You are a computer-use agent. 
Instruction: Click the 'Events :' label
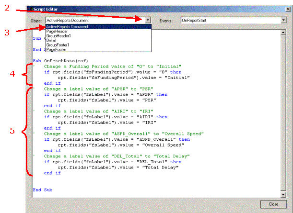point(166,21)
